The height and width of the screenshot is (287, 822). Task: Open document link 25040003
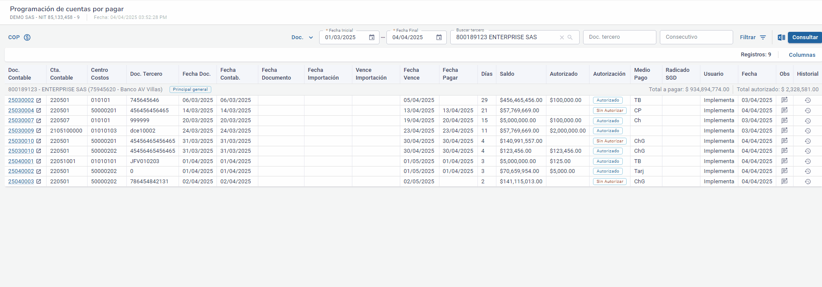21,182
